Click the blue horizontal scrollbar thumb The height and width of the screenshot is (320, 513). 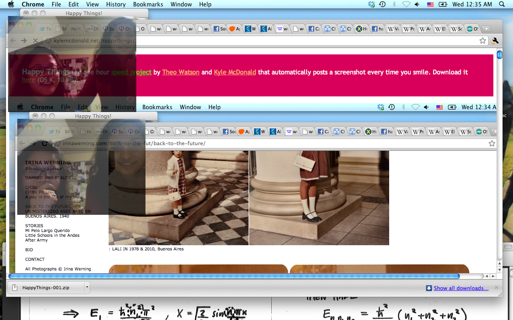234,276
